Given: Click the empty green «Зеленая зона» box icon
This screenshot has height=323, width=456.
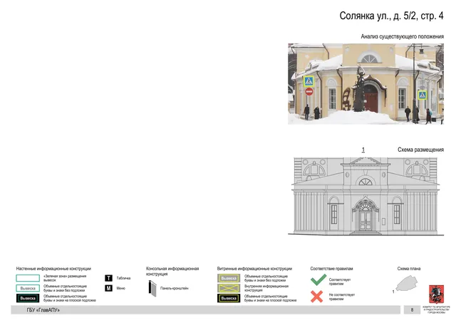Looking at the screenshot, I should [x=28, y=278].
